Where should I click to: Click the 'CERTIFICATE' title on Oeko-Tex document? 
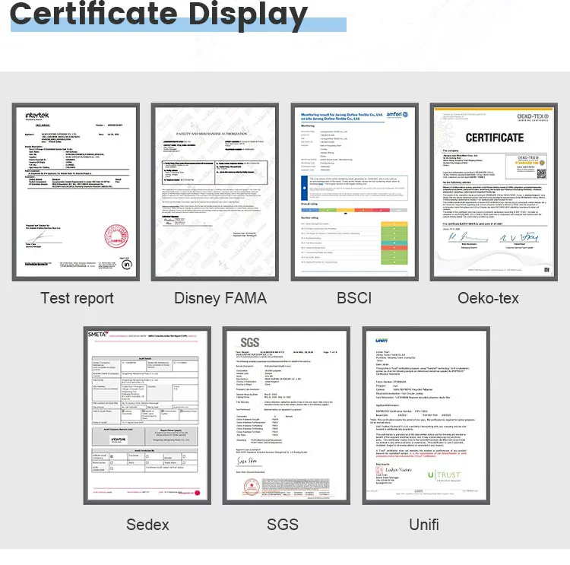coord(495,138)
